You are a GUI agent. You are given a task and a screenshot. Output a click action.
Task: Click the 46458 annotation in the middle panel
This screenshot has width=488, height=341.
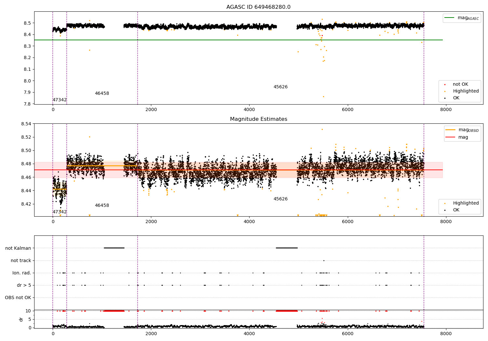[x=102, y=206]
